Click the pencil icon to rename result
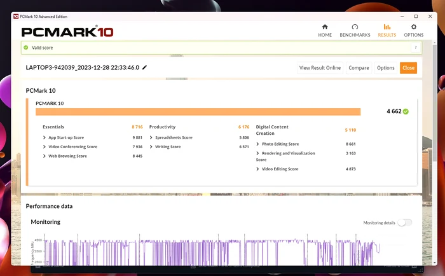The width and height of the screenshot is (445, 276). (x=145, y=67)
